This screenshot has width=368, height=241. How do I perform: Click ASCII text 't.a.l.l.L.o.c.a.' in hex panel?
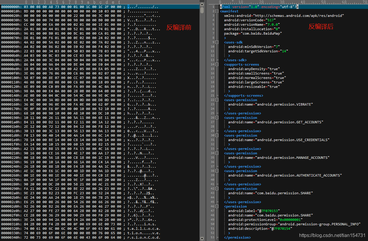pos(144,229)
